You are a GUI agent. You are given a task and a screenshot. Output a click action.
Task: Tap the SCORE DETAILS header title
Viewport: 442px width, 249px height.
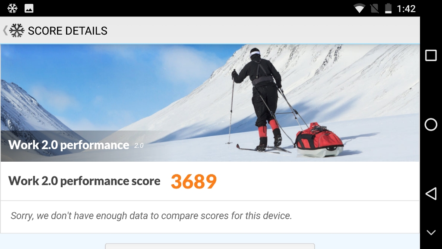68,31
